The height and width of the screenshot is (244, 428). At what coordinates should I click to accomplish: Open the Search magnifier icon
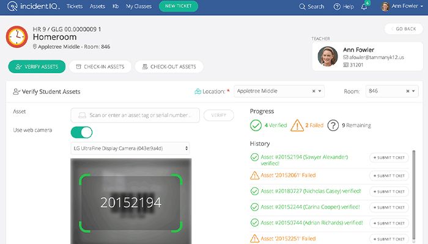point(302,7)
